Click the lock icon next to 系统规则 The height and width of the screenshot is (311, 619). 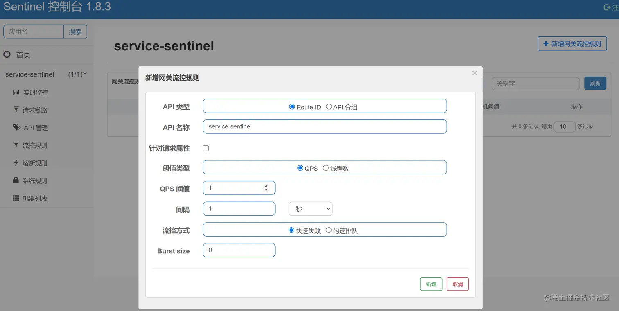click(16, 180)
